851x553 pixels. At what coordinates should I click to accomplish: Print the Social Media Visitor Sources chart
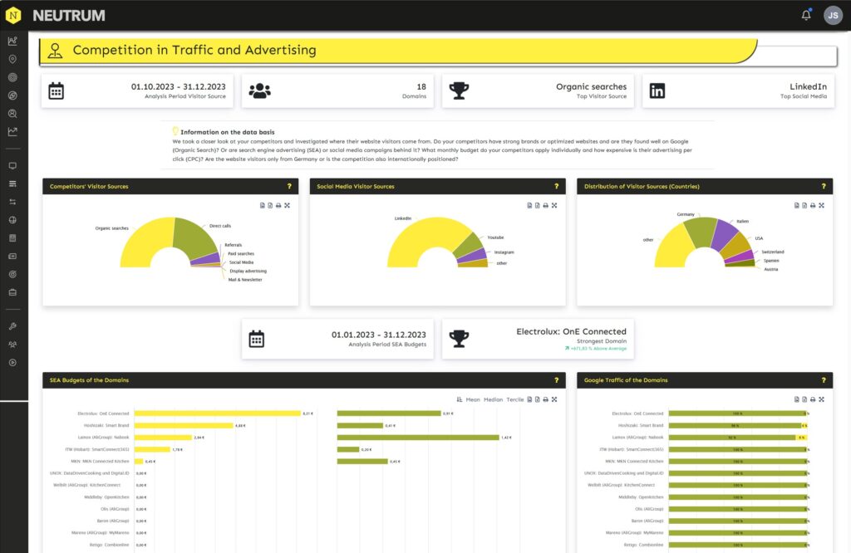pyautogui.click(x=545, y=205)
